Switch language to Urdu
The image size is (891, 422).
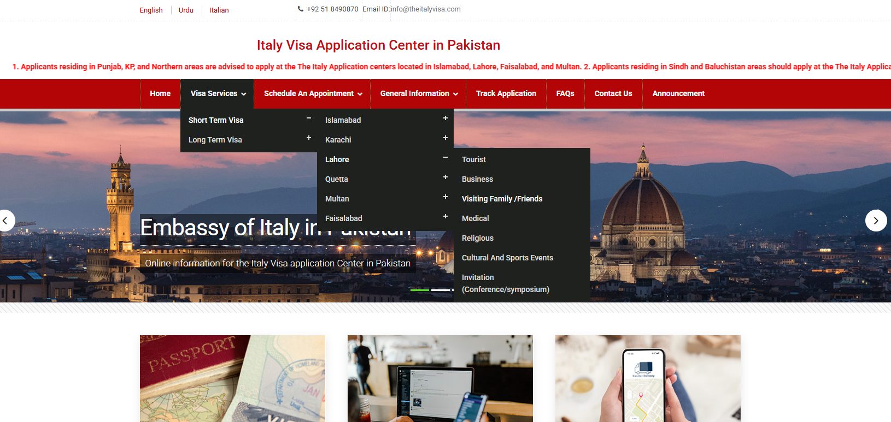click(186, 10)
